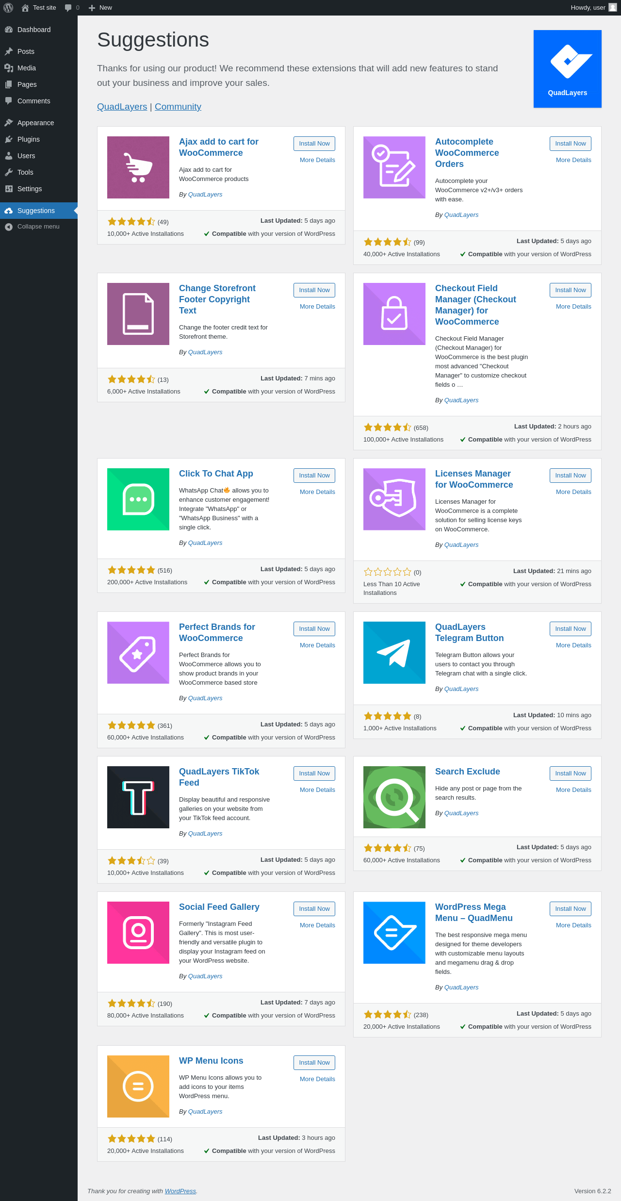
Task: Click the WP Menu Icons plugin icon
Action: tap(138, 1086)
